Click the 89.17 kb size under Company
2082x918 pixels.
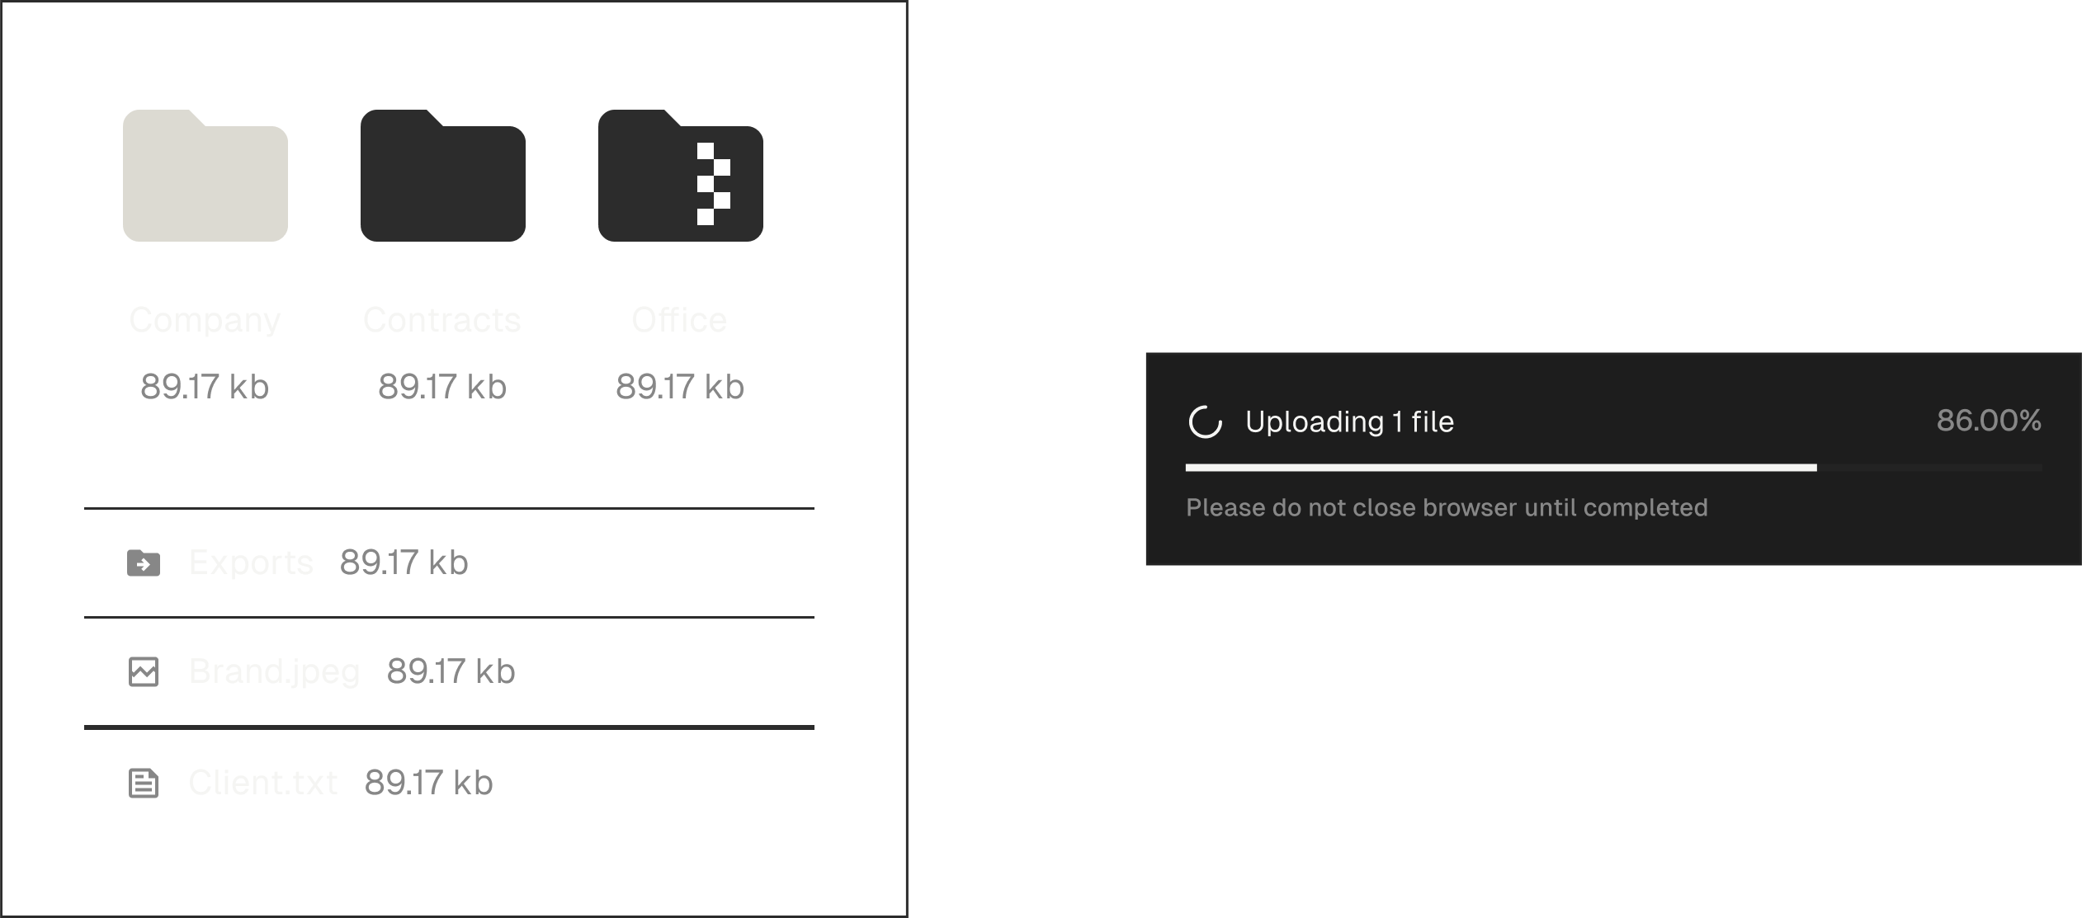point(205,387)
